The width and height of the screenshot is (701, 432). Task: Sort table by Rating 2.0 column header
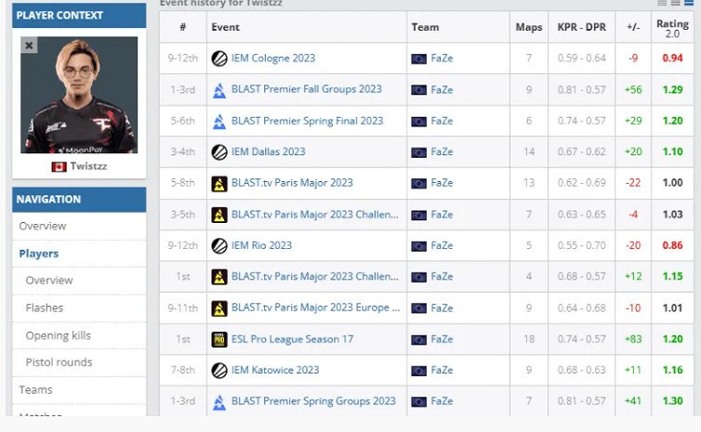[672, 28]
